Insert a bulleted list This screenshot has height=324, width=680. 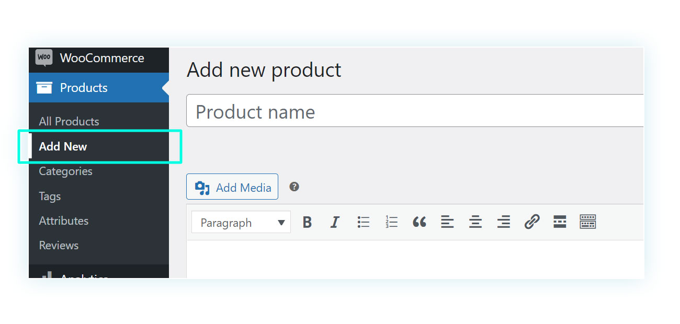pyautogui.click(x=364, y=222)
